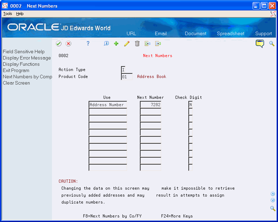Screen dimensions: 278x222
Task: Open the blue question mark help icon
Action: coord(88,43)
